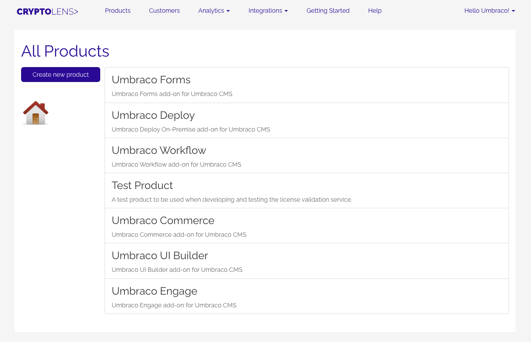
Task: Select Umbraco Deploy from product list
Action: click(153, 115)
